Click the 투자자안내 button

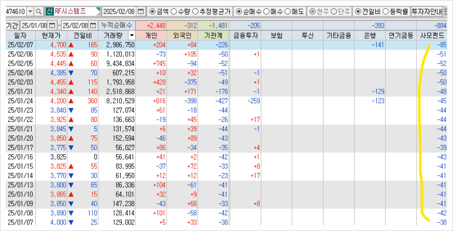point(427,12)
